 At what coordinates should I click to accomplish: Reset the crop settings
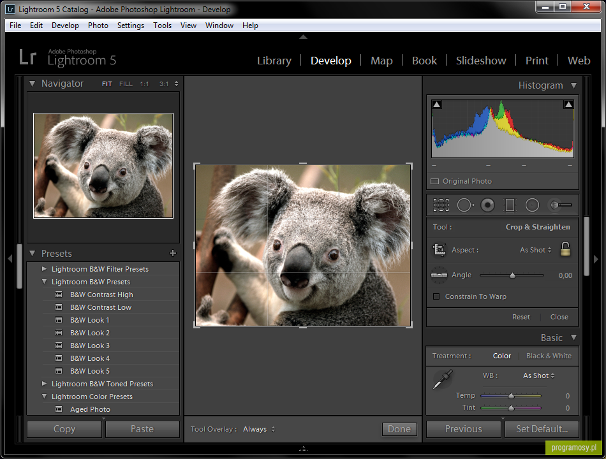point(521,317)
